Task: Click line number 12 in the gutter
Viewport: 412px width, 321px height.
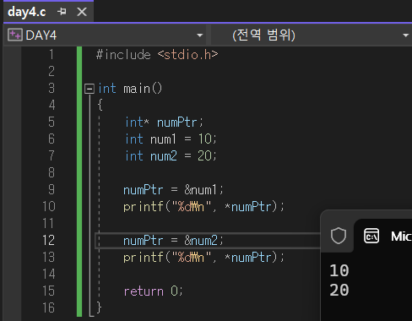Action: click(x=49, y=241)
